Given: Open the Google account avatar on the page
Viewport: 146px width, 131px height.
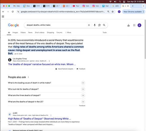Looking at the screenshot, I should (x=139, y=25).
